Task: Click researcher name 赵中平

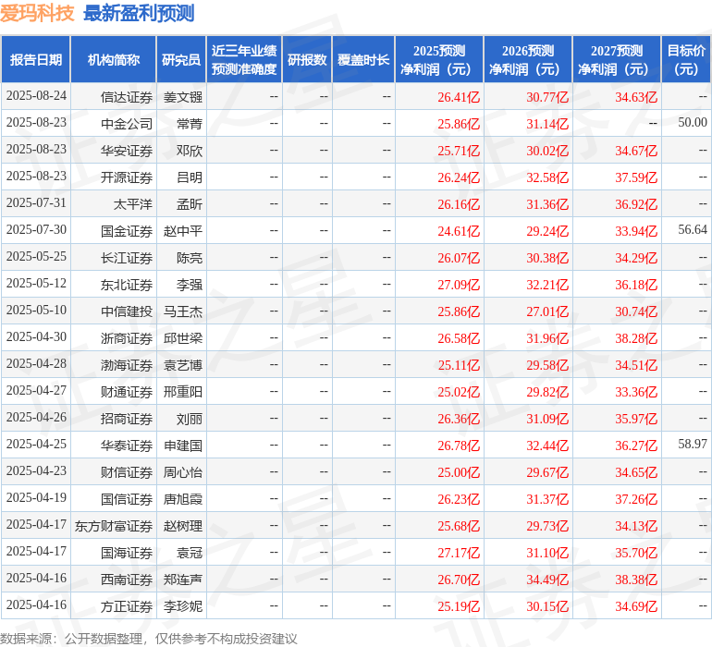Action: (182, 231)
